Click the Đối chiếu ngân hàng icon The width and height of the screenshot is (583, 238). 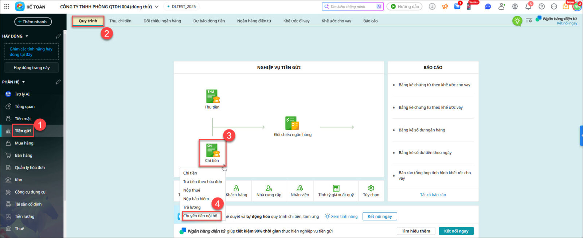[x=292, y=124]
